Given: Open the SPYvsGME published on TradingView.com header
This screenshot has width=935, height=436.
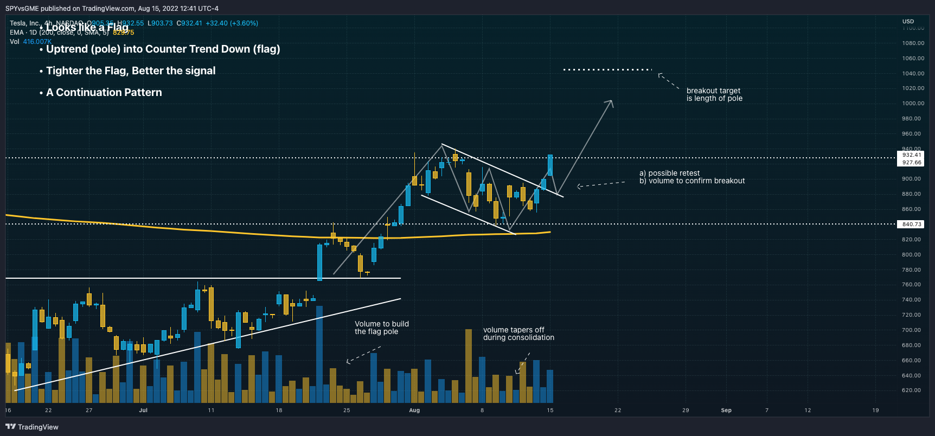Looking at the screenshot, I should coord(112,8).
